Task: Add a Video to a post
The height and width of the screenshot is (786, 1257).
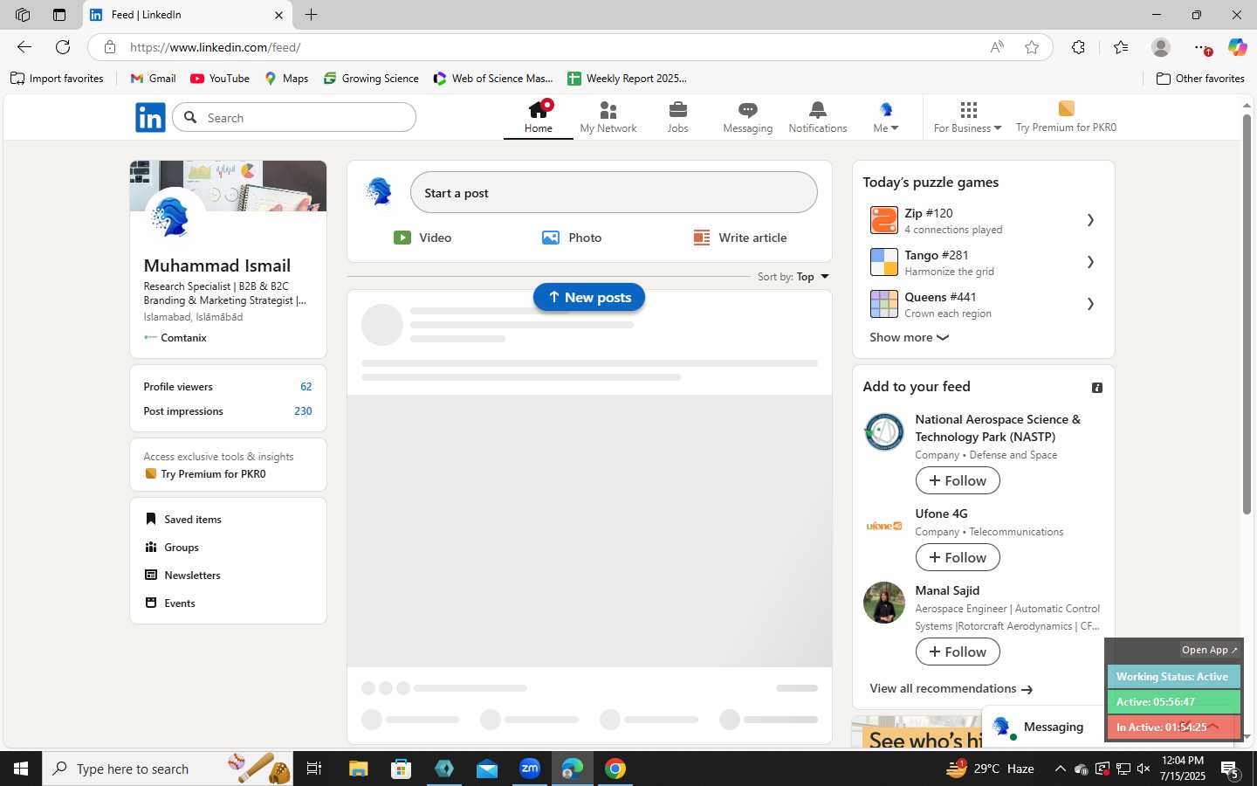Action: pyautogui.click(x=422, y=238)
